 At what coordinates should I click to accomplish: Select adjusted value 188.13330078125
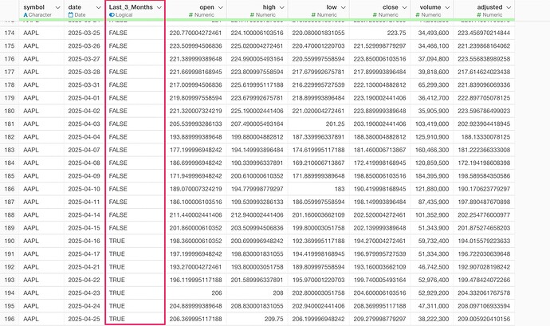485,137
